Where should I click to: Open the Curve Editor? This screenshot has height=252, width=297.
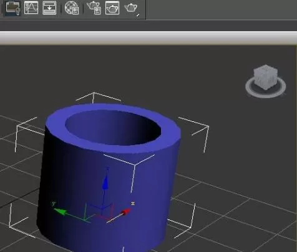31,8
